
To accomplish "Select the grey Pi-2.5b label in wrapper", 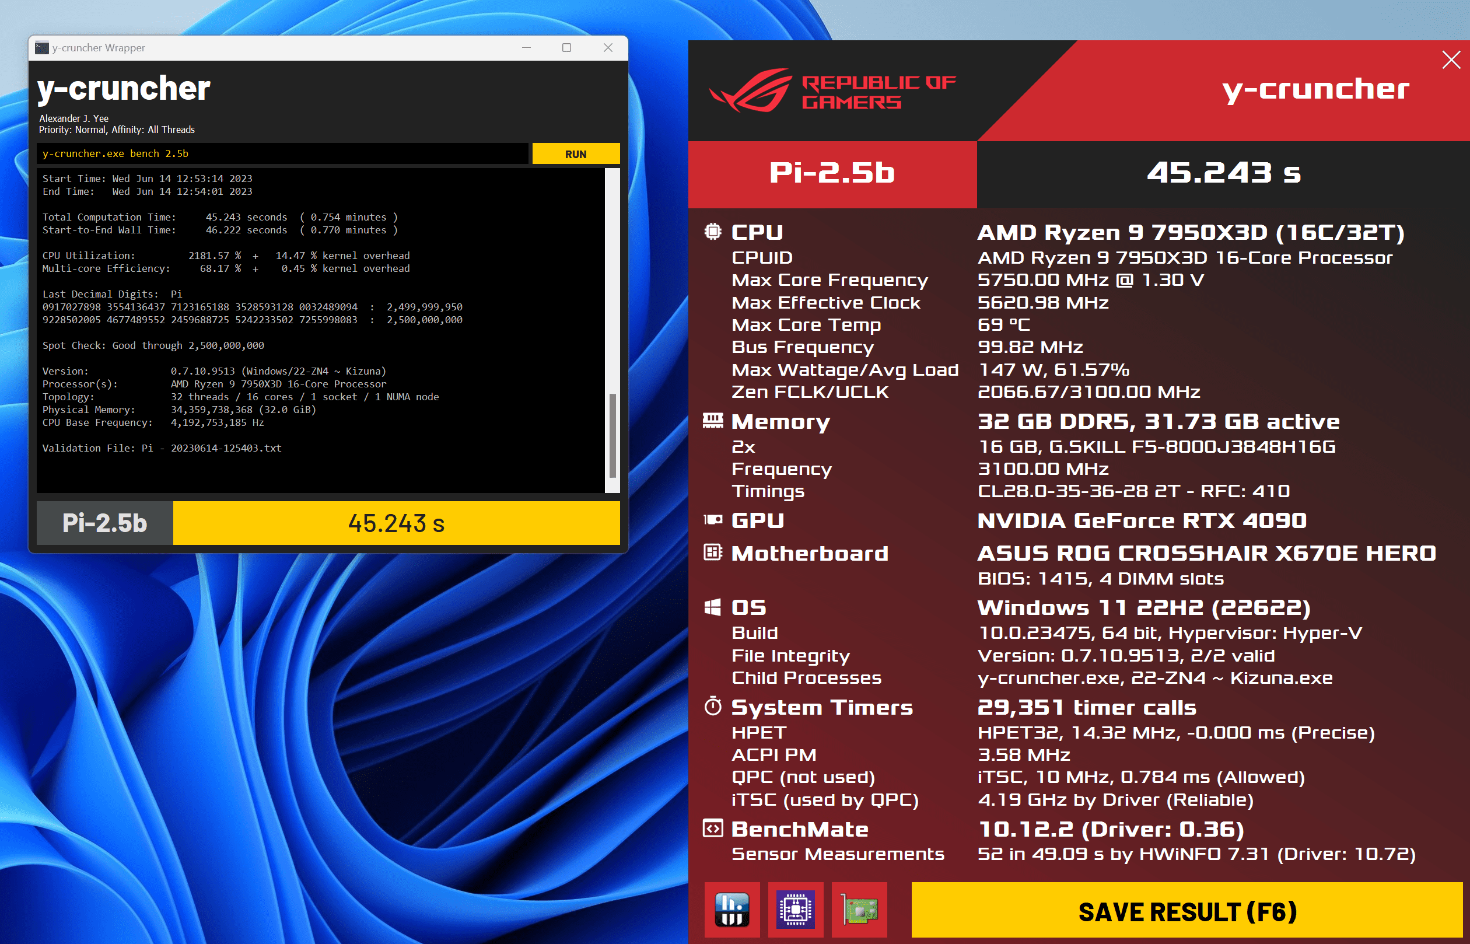I will pyautogui.click(x=105, y=523).
